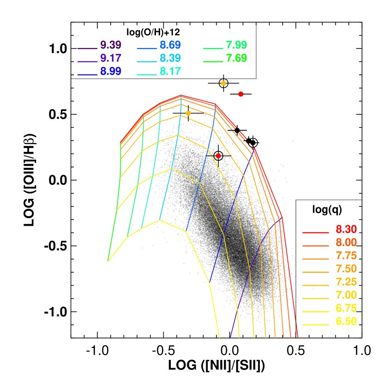The height and width of the screenshot is (383, 383).
Task: Click the green line sample beside 7.69
Action: (213, 61)
